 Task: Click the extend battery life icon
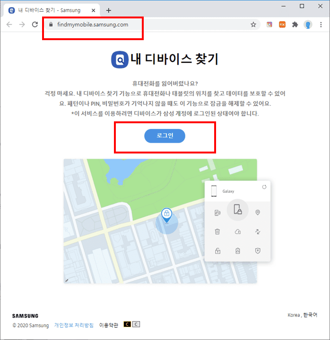(x=238, y=251)
